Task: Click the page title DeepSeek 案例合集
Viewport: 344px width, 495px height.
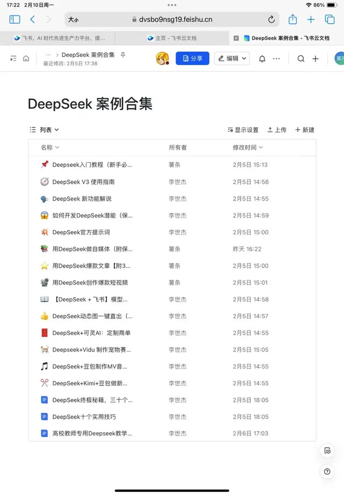Action: pyautogui.click(x=90, y=104)
